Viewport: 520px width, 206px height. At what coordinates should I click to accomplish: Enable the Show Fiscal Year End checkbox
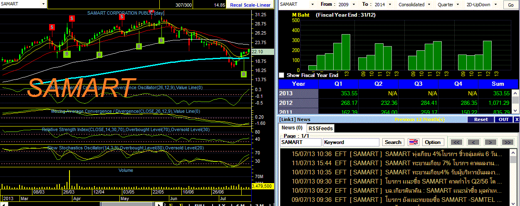pyautogui.click(x=282, y=75)
